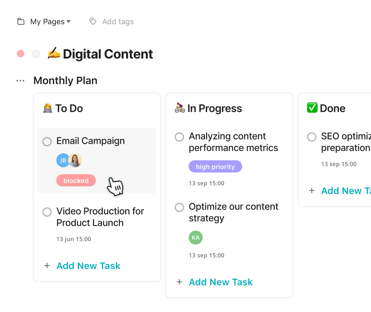This screenshot has height=312, width=371.
Task: Click Add New Task in Done column
Action: coord(346,191)
